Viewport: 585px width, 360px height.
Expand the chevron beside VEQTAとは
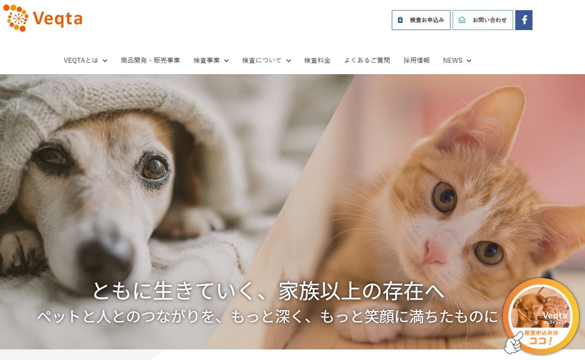[105, 61]
